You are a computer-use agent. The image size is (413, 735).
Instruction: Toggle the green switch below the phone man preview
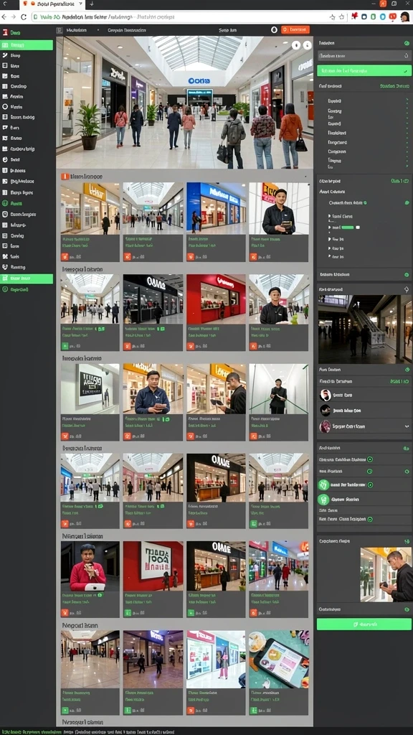coord(407,609)
